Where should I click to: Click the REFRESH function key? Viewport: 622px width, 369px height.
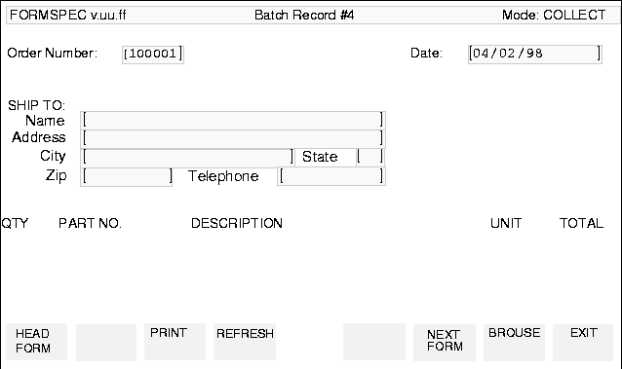click(x=245, y=342)
